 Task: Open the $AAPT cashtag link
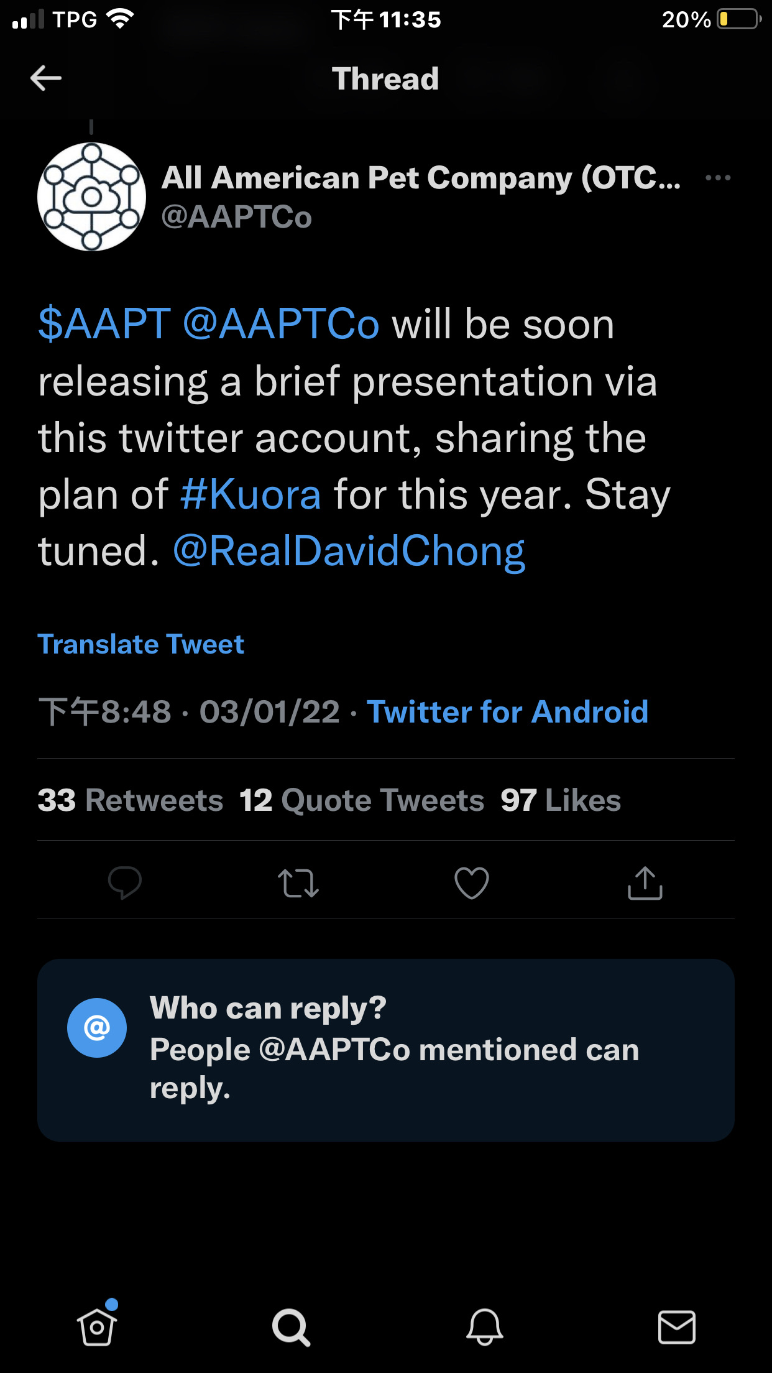[104, 324]
